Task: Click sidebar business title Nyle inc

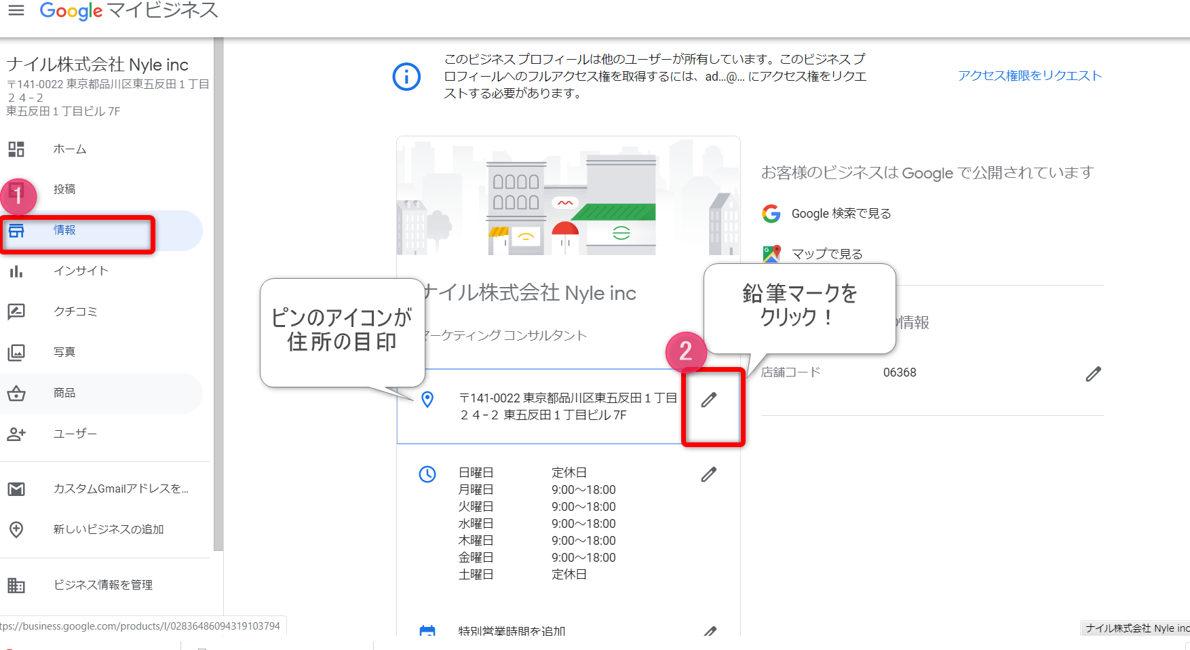Action: coord(98,64)
